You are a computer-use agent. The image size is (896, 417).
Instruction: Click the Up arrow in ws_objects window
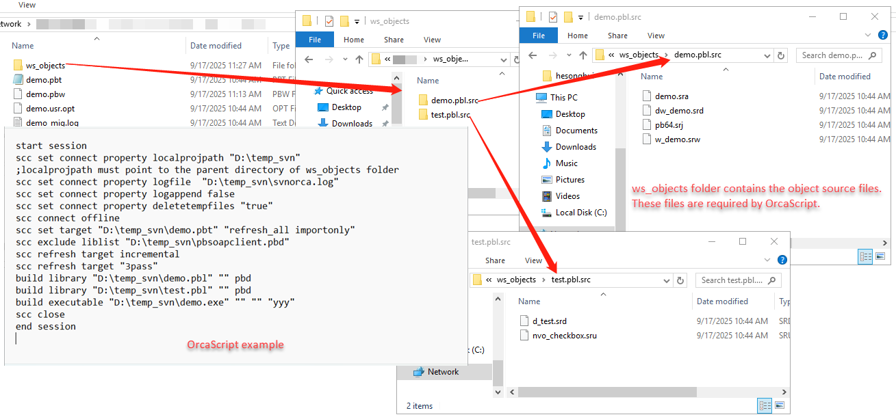click(x=359, y=59)
